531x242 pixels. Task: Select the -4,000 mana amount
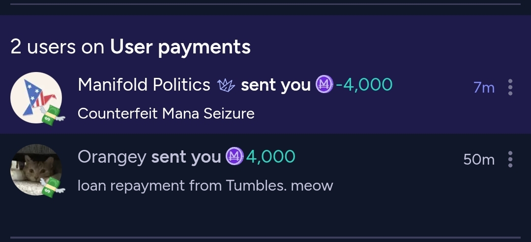tap(364, 84)
